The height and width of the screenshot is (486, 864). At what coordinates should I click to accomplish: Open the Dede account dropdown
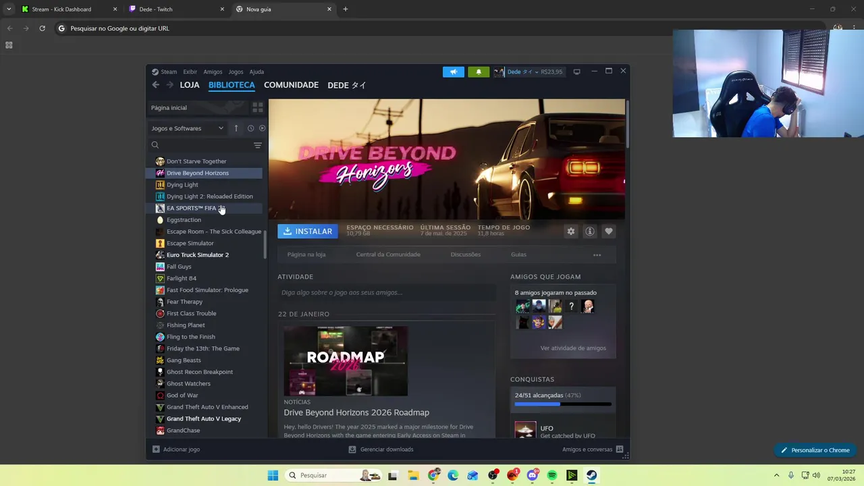tap(529, 72)
